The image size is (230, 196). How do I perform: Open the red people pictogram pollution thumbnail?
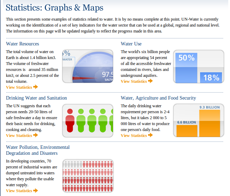[88, 176]
